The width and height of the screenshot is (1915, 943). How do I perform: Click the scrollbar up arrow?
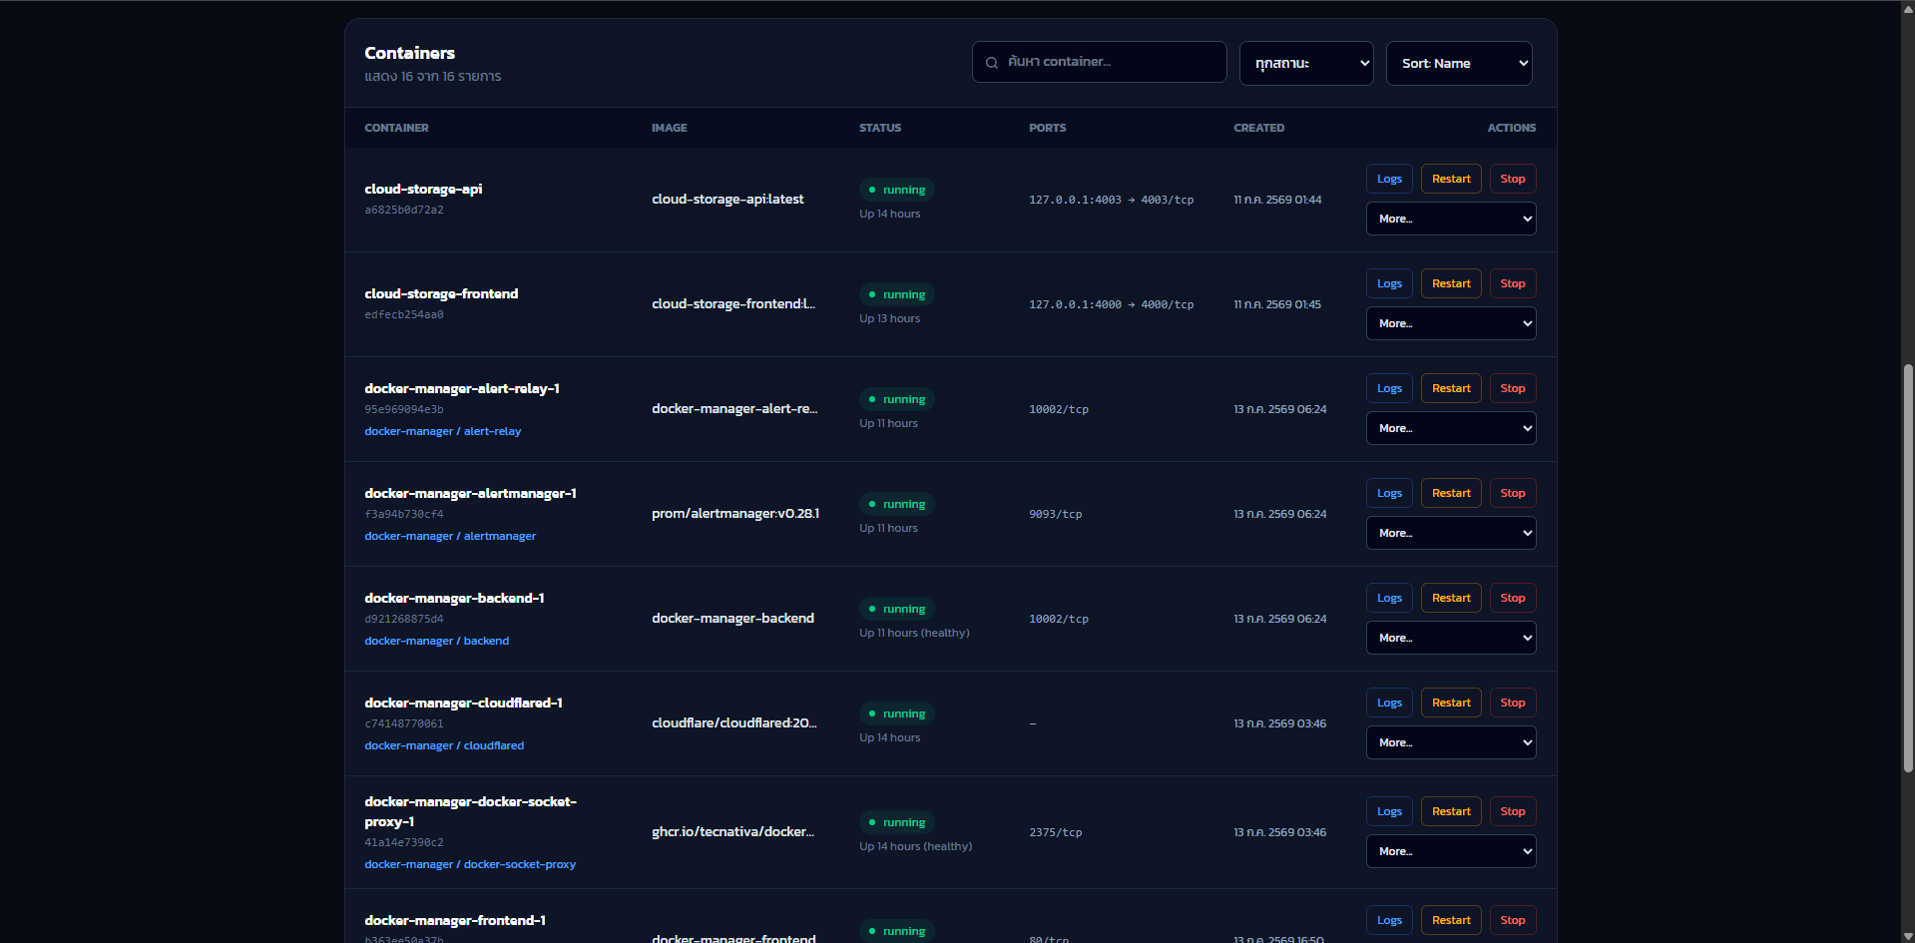pyautogui.click(x=1908, y=7)
